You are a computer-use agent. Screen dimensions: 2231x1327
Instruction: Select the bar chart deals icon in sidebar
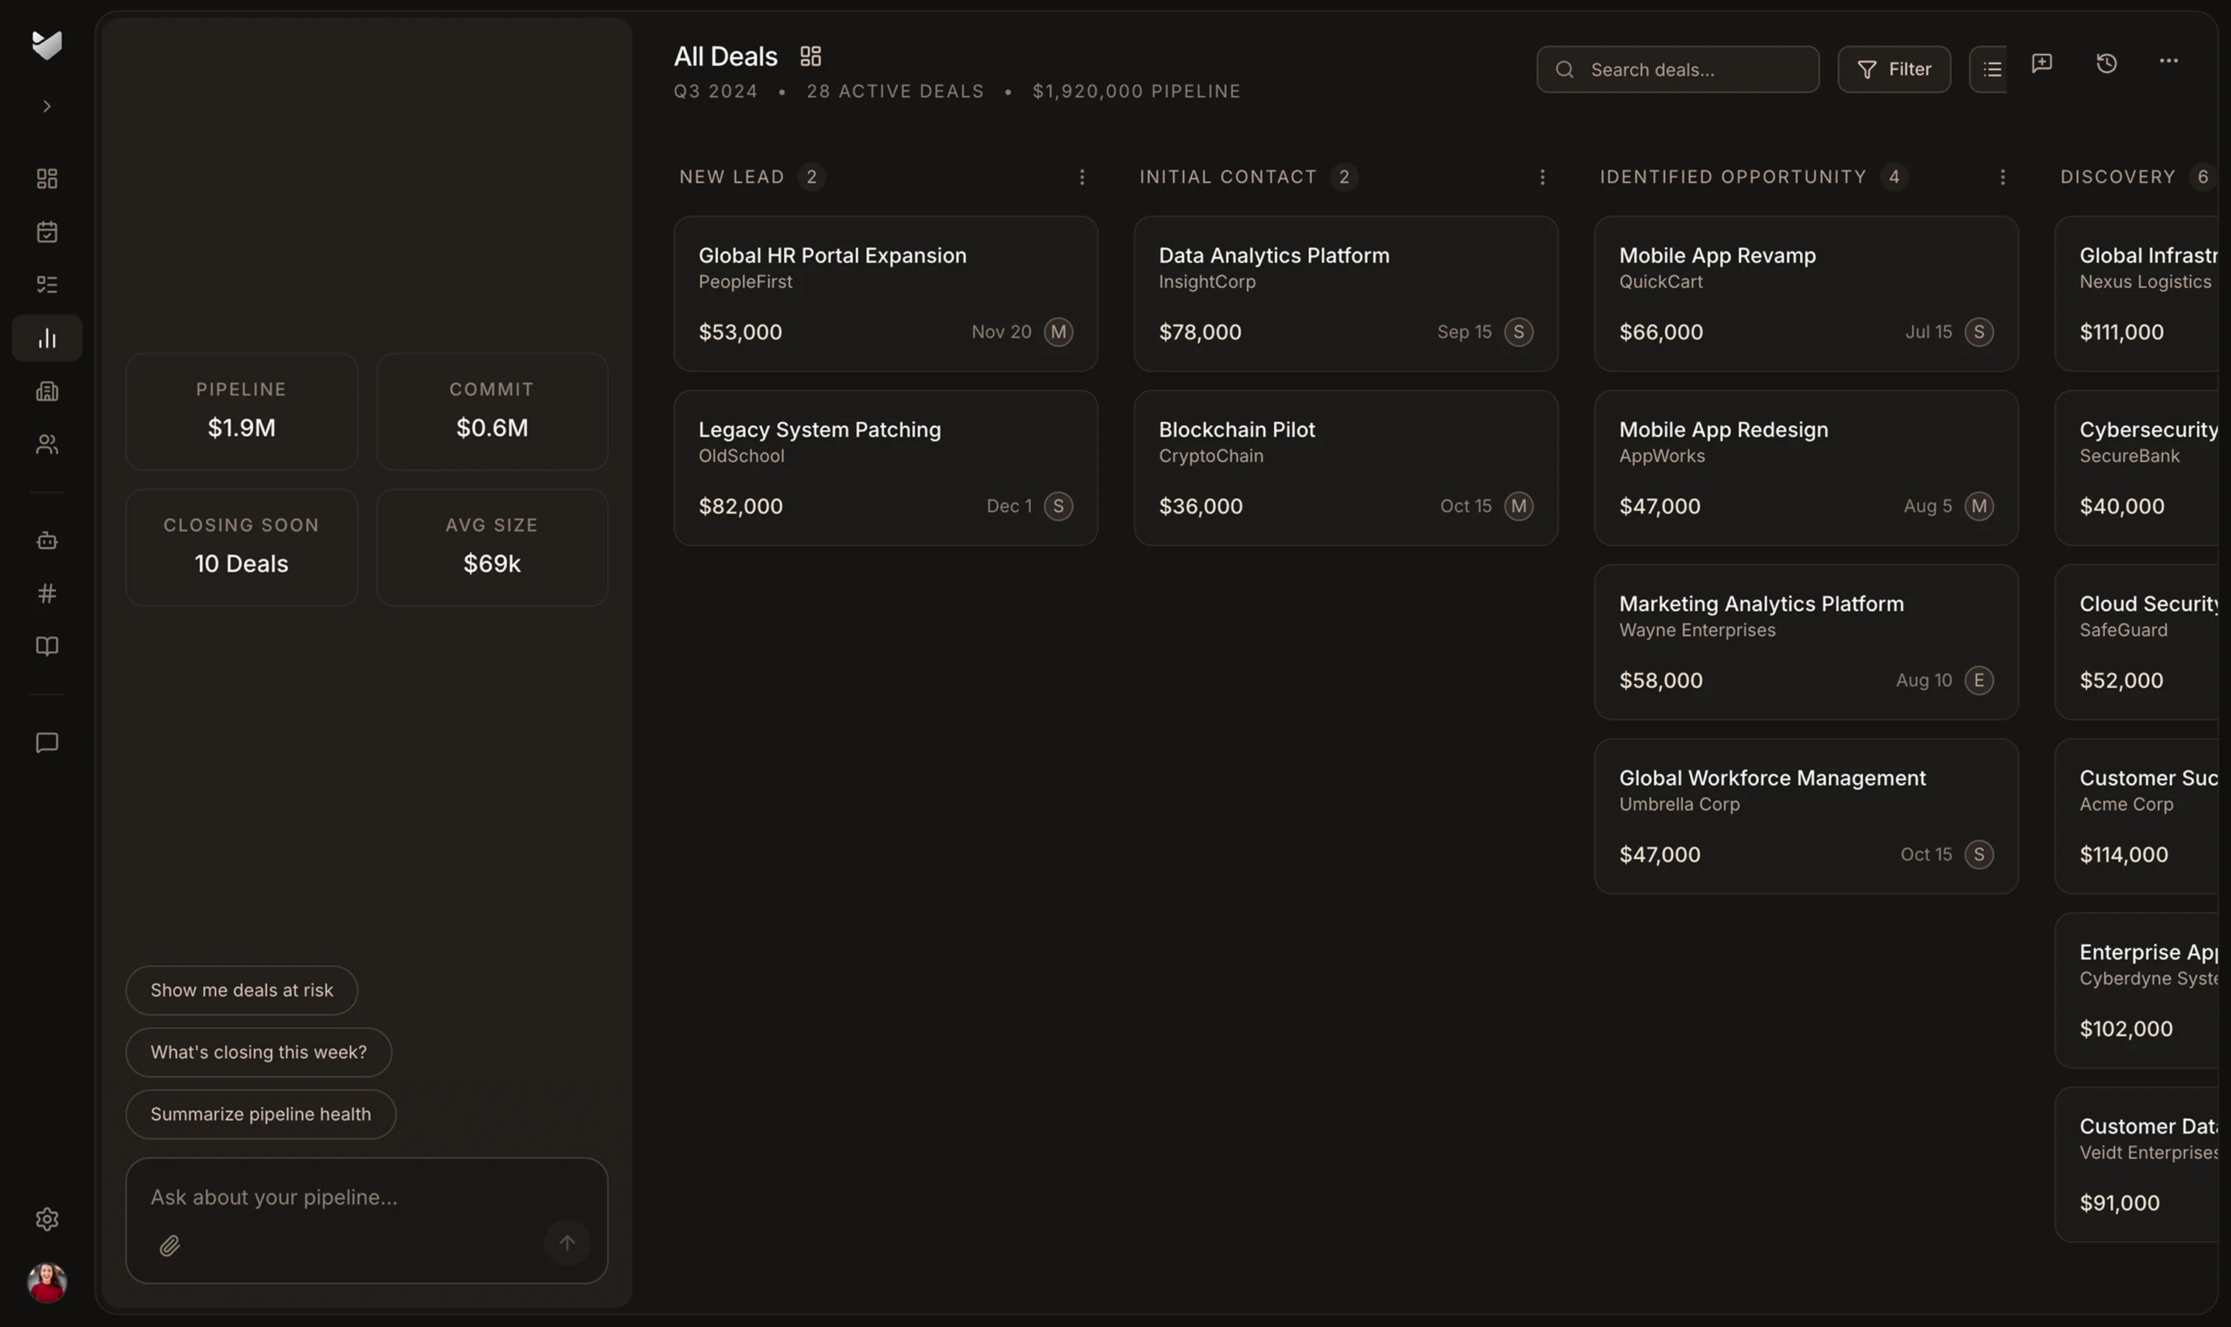click(46, 338)
